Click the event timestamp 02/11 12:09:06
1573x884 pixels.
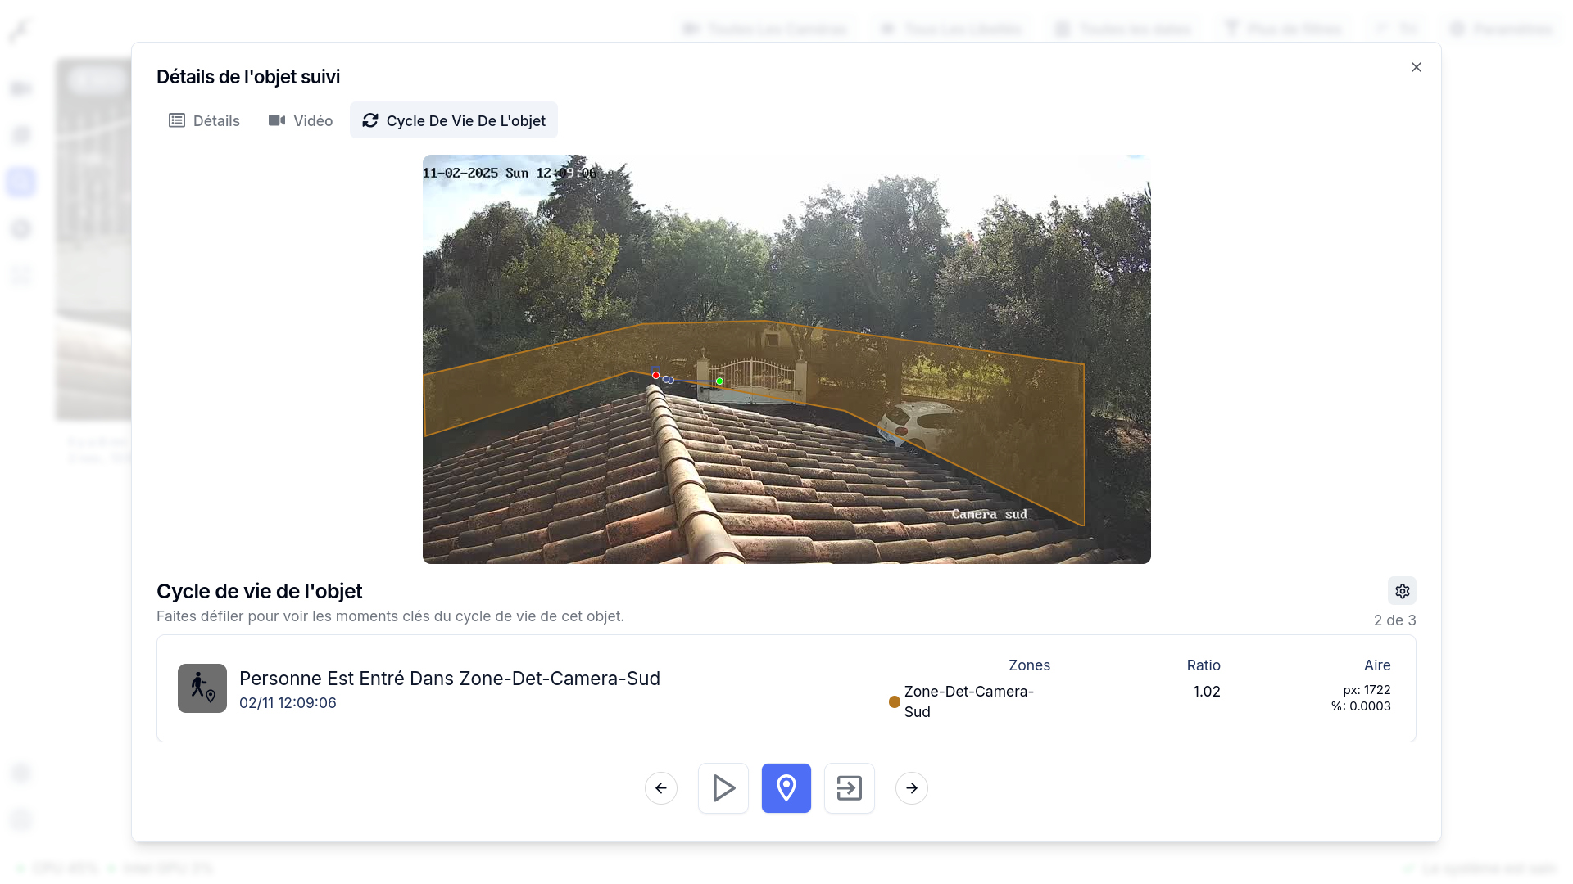(x=288, y=703)
